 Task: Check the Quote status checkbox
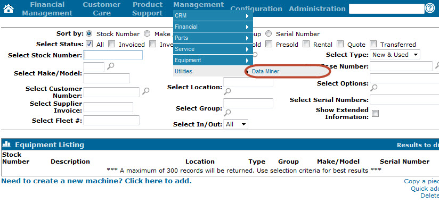click(340, 44)
